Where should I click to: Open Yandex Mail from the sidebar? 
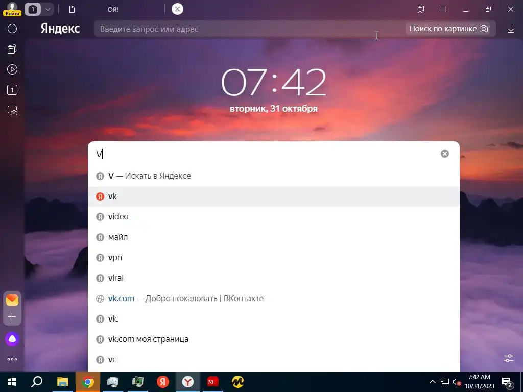pos(12,300)
